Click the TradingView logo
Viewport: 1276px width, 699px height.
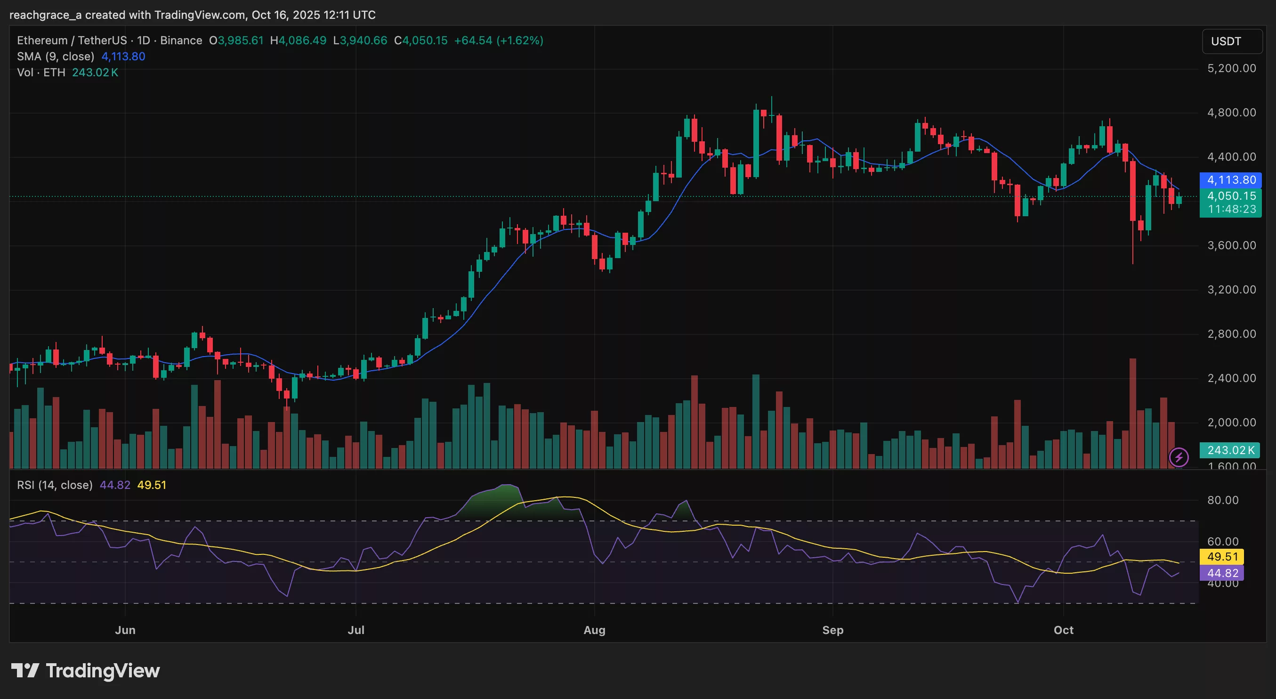86,671
